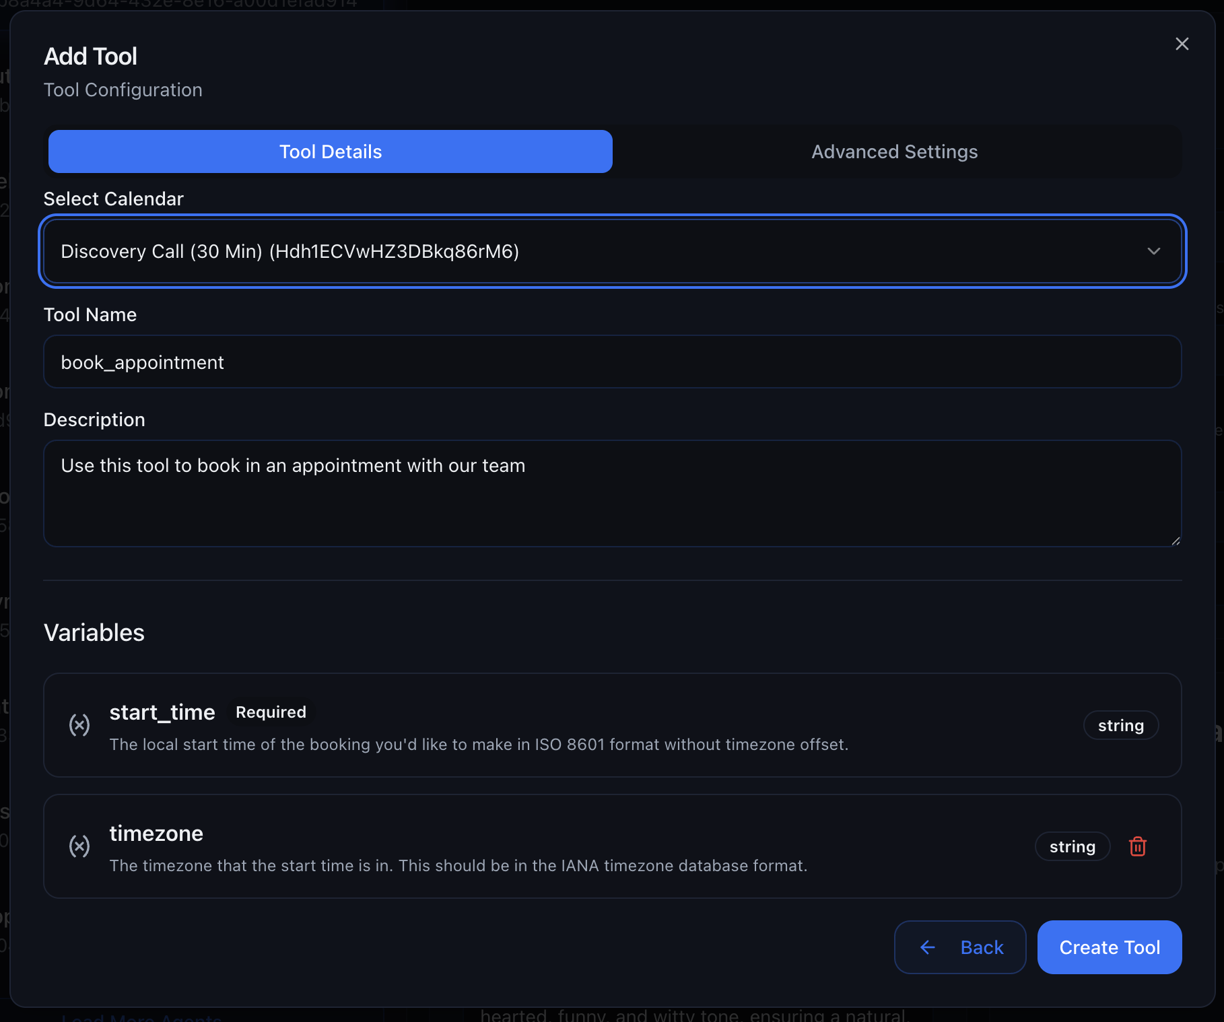Click the Create Tool button
1224x1022 pixels.
pos(1109,947)
